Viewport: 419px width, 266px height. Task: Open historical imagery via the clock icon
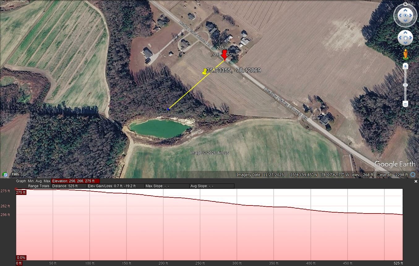[5, 175]
